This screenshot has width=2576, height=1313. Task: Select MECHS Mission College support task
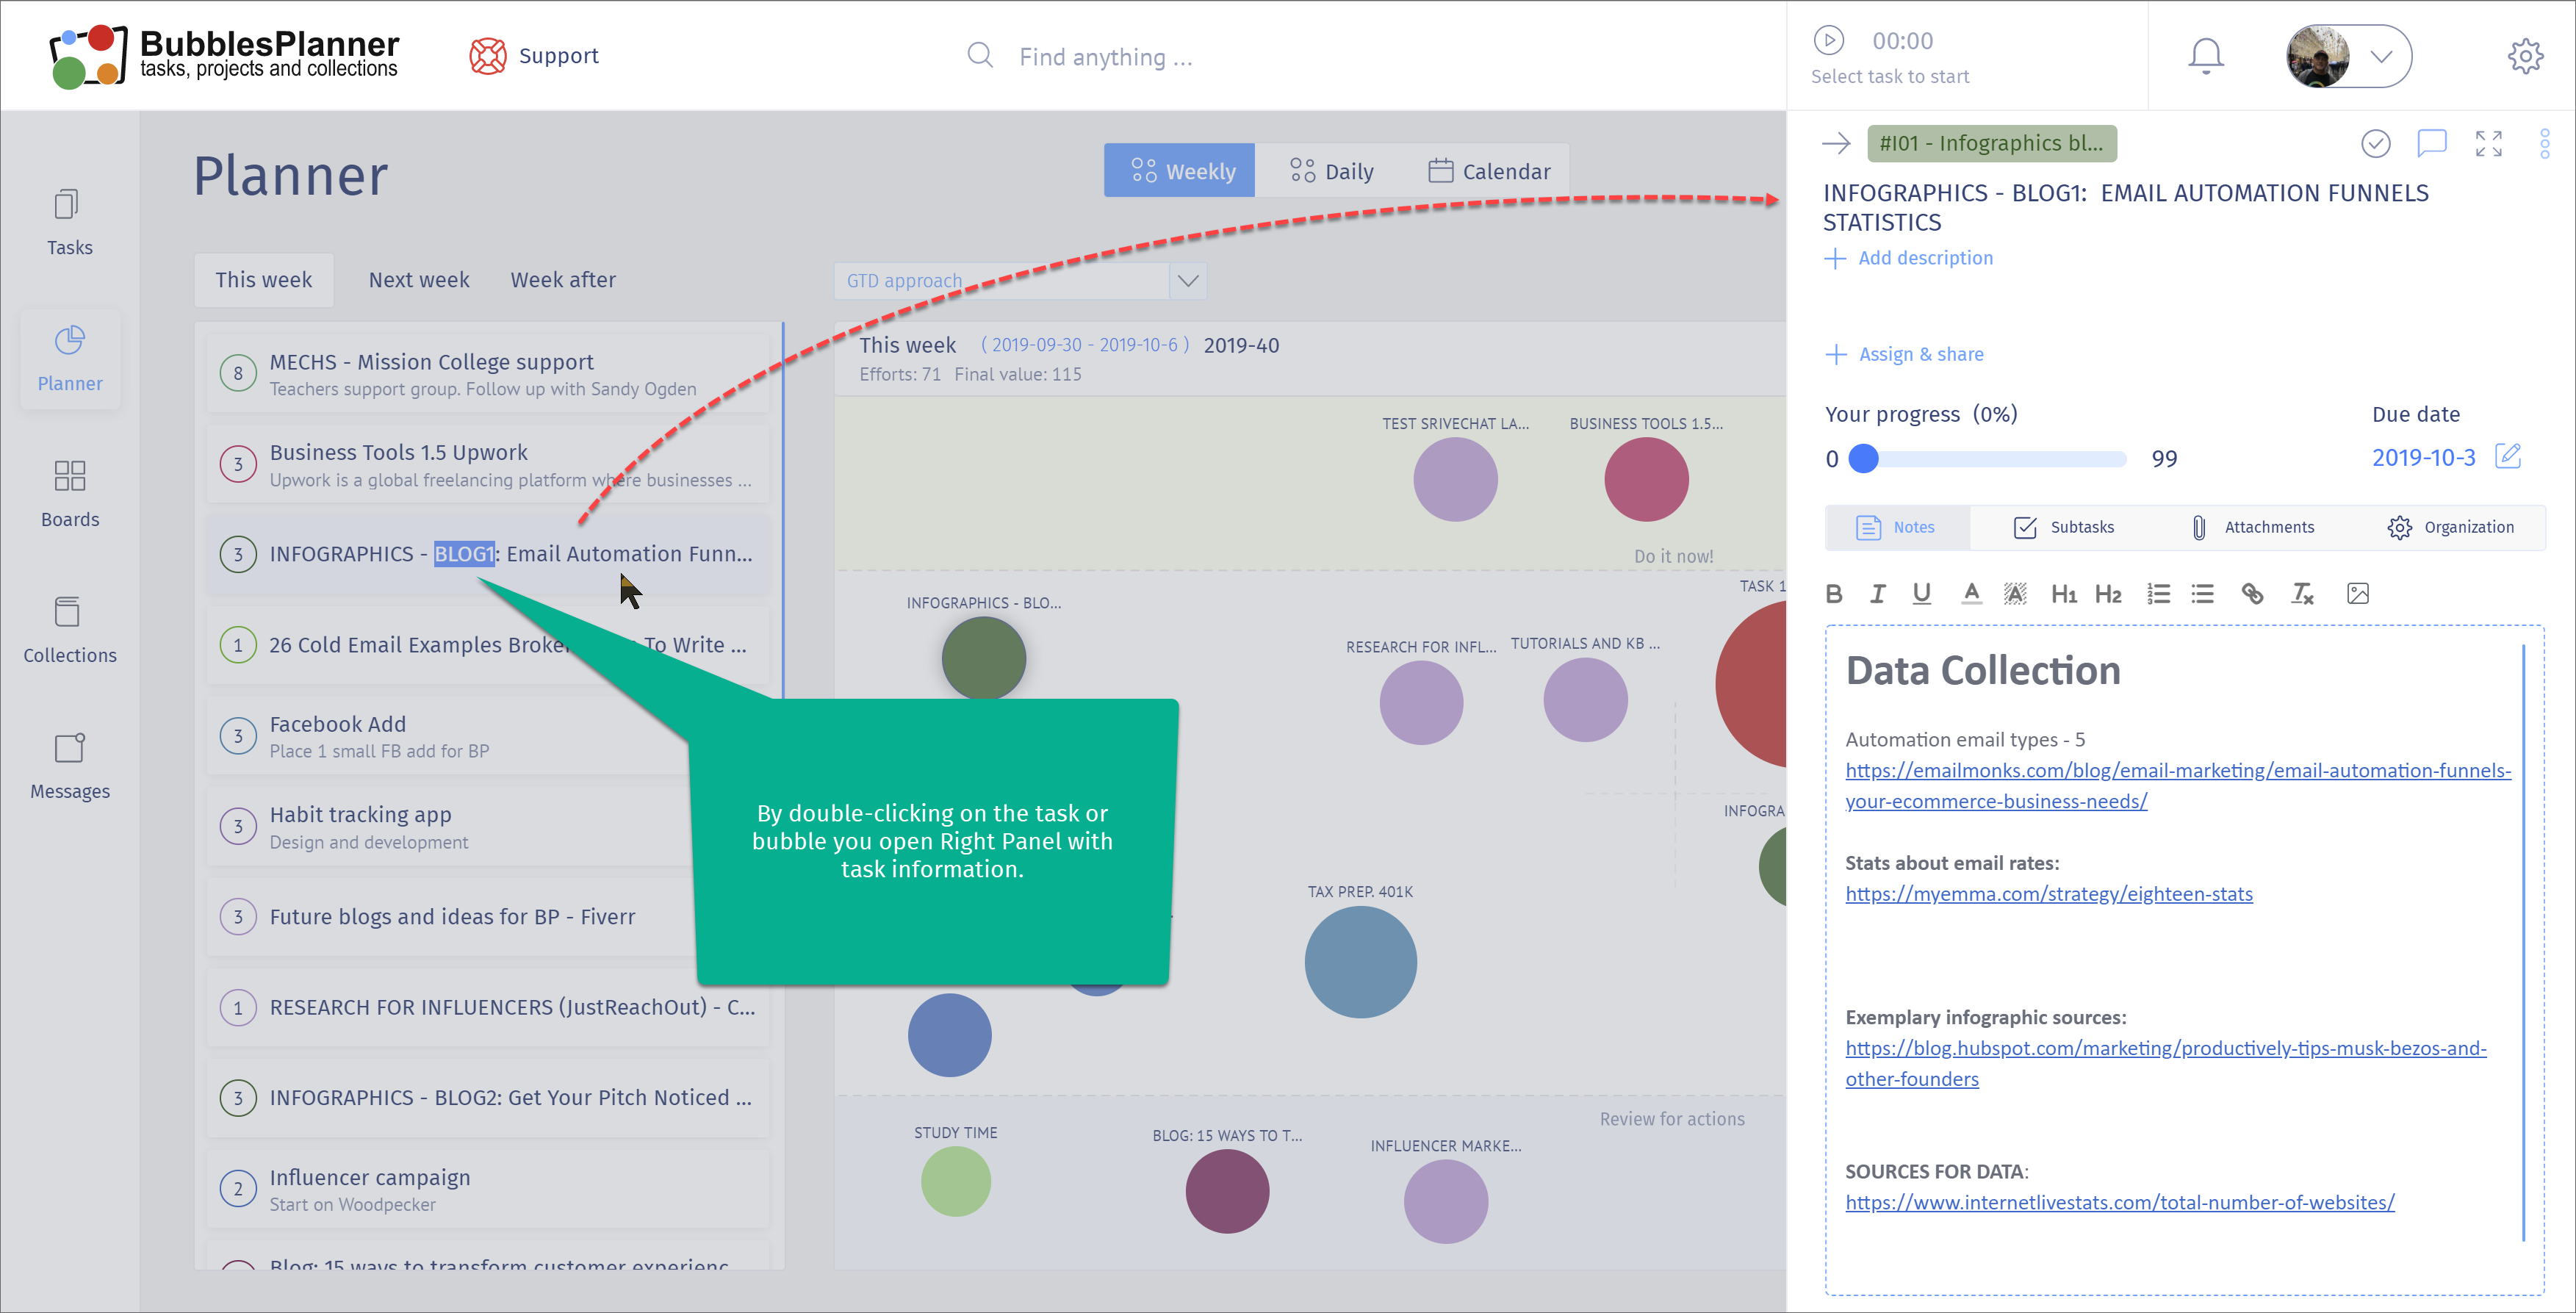[487, 373]
